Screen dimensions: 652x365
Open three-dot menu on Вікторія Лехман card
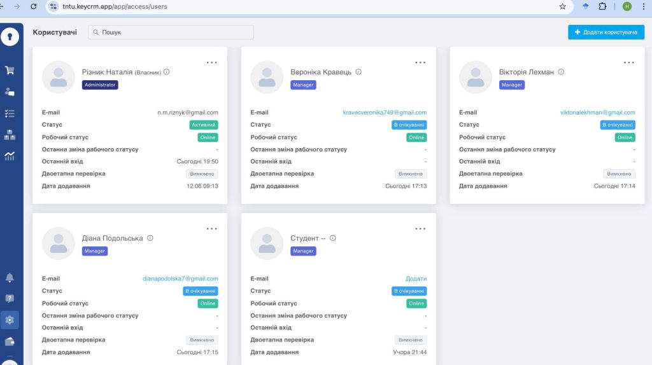coord(629,62)
